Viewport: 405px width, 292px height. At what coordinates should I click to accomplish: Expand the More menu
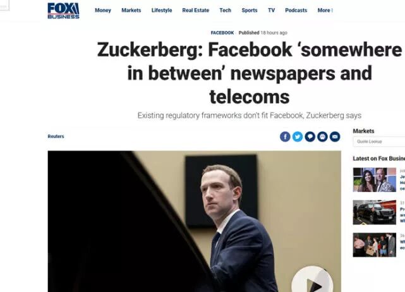325,10
